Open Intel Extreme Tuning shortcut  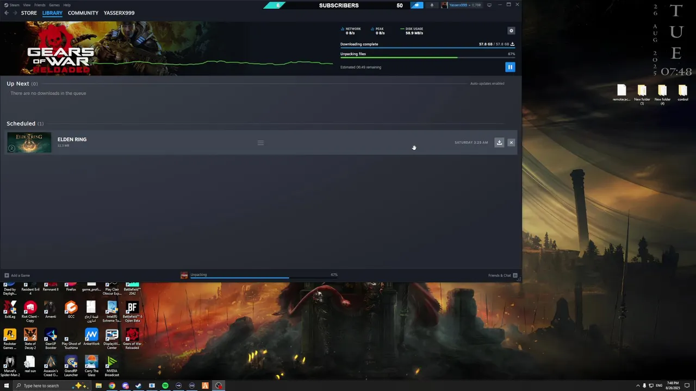click(x=111, y=312)
